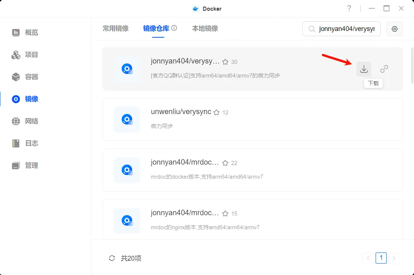
Task: Switch to 本地镜像 tab
Action: click(205, 28)
